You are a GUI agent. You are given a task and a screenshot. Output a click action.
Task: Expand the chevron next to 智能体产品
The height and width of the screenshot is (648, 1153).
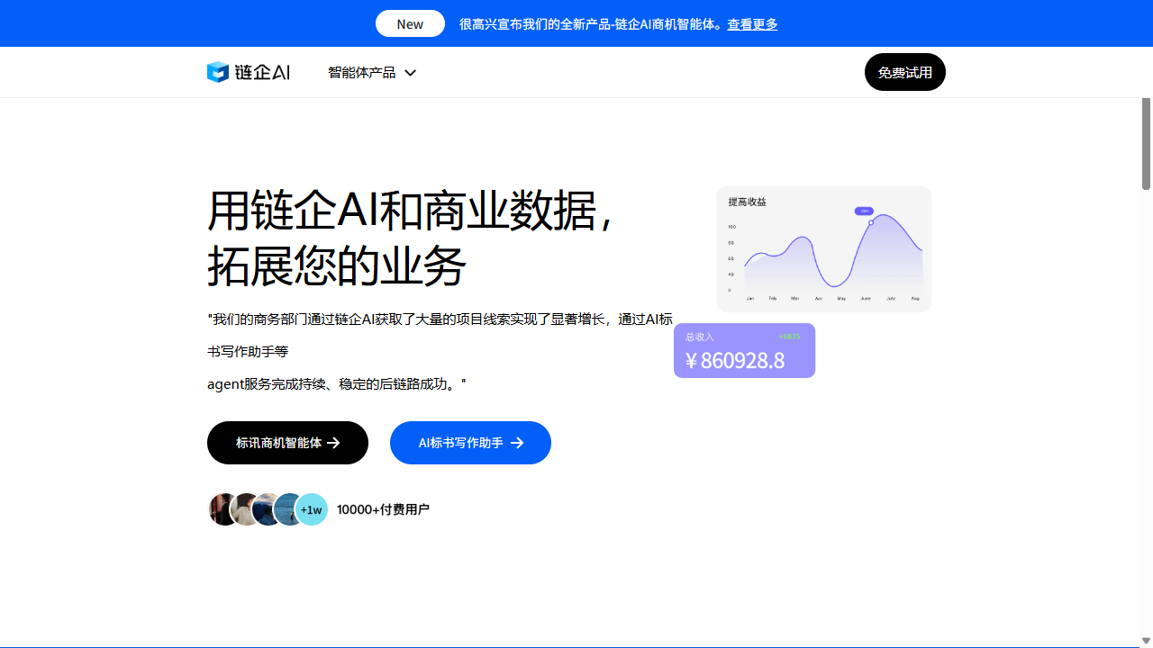click(x=410, y=73)
